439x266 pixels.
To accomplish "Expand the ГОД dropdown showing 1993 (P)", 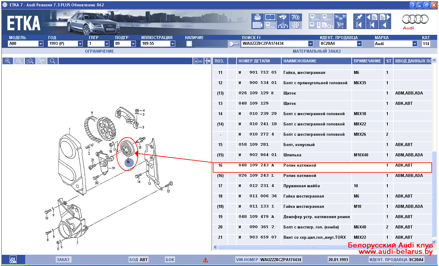I will coord(80,44).
